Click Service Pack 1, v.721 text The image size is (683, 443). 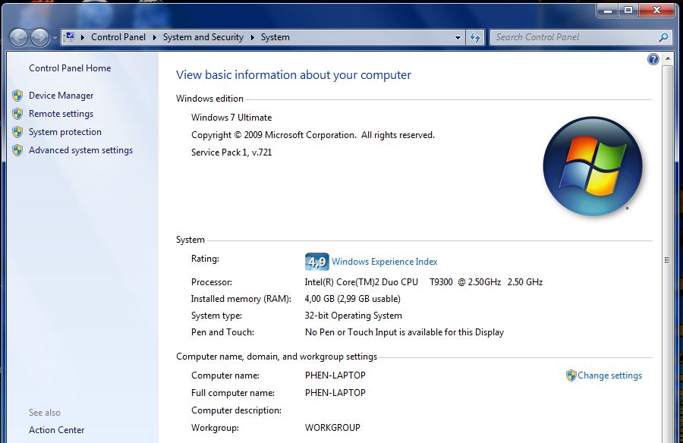tap(231, 152)
